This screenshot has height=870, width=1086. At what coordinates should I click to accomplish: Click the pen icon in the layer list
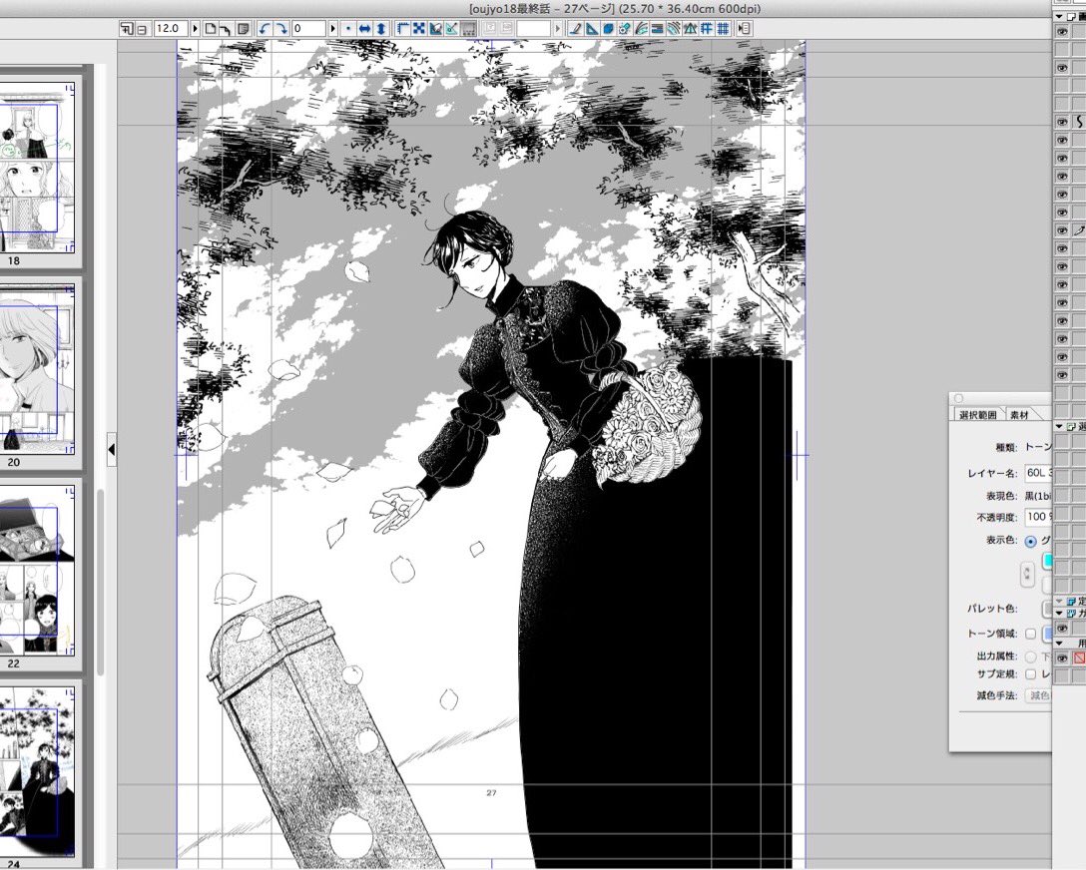pyautogui.click(x=1079, y=229)
